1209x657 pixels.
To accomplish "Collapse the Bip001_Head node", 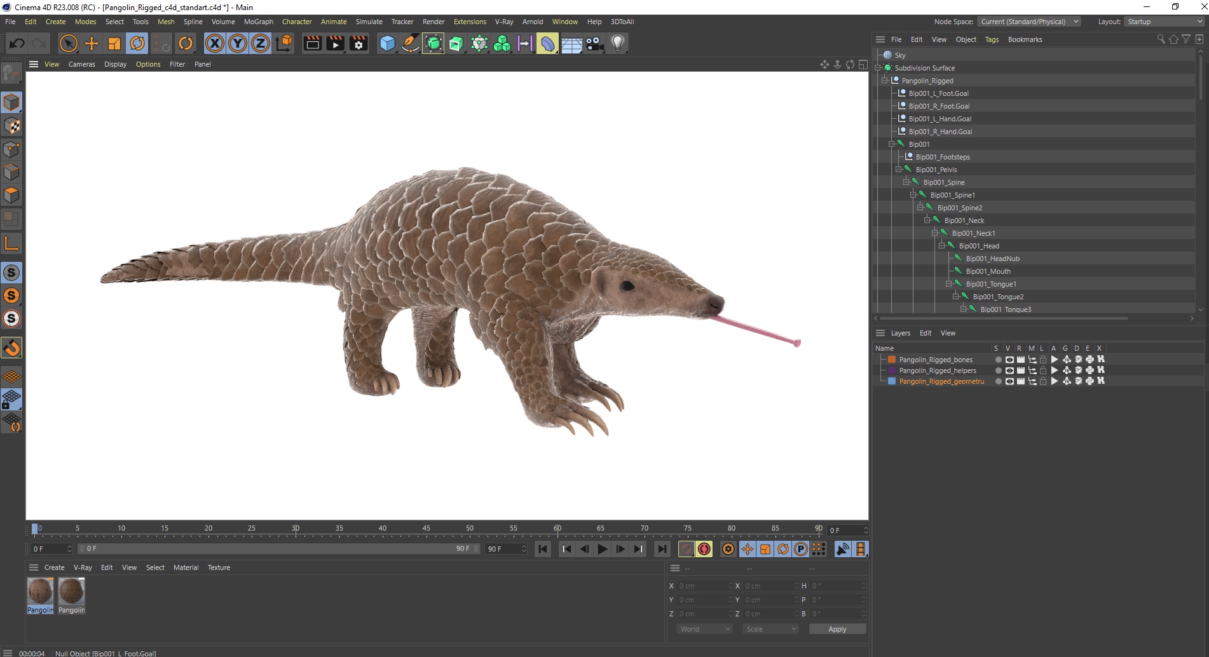I will pos(941,246).
